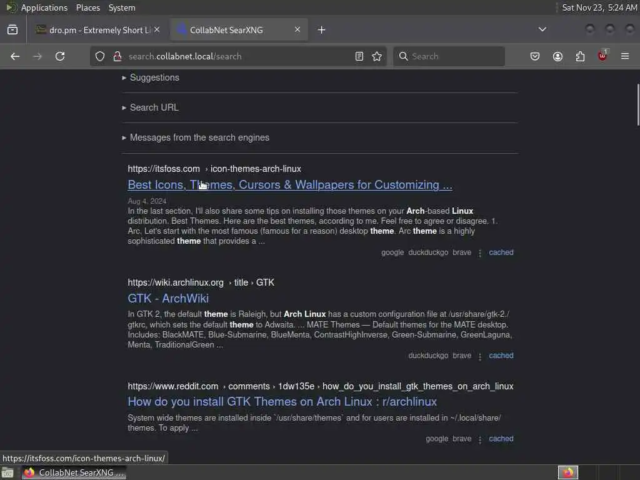Click the forward navigation arrow
The height and width of the screenshot is (480, 640).
point(37,56)
